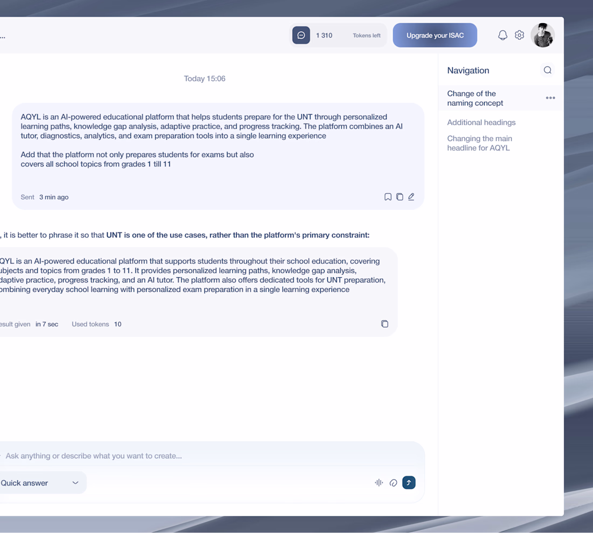Edit the sent AQYL message
This screenshot has height=533, width=593.
(x=411, y=197)
